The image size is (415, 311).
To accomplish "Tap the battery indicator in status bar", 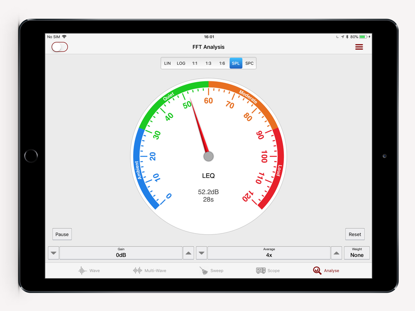I will 363,37.
